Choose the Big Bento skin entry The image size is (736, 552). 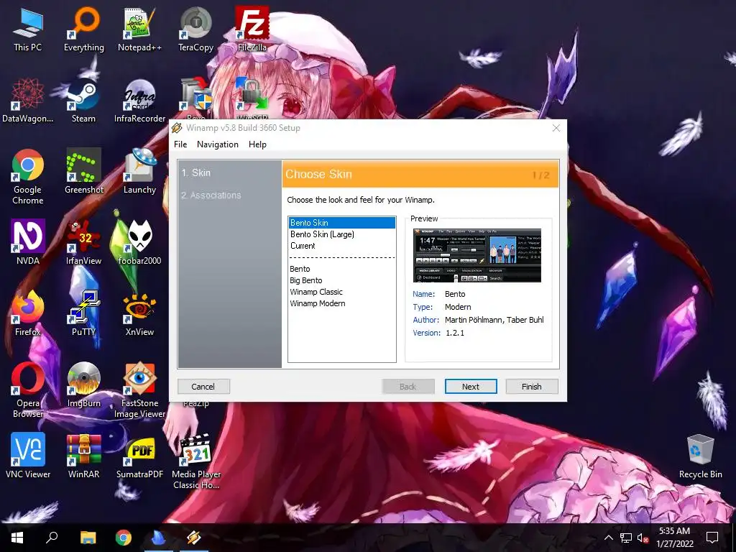click(x=341, y=280)
